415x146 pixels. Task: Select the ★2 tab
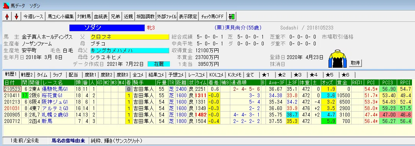[x=282, y=75]
